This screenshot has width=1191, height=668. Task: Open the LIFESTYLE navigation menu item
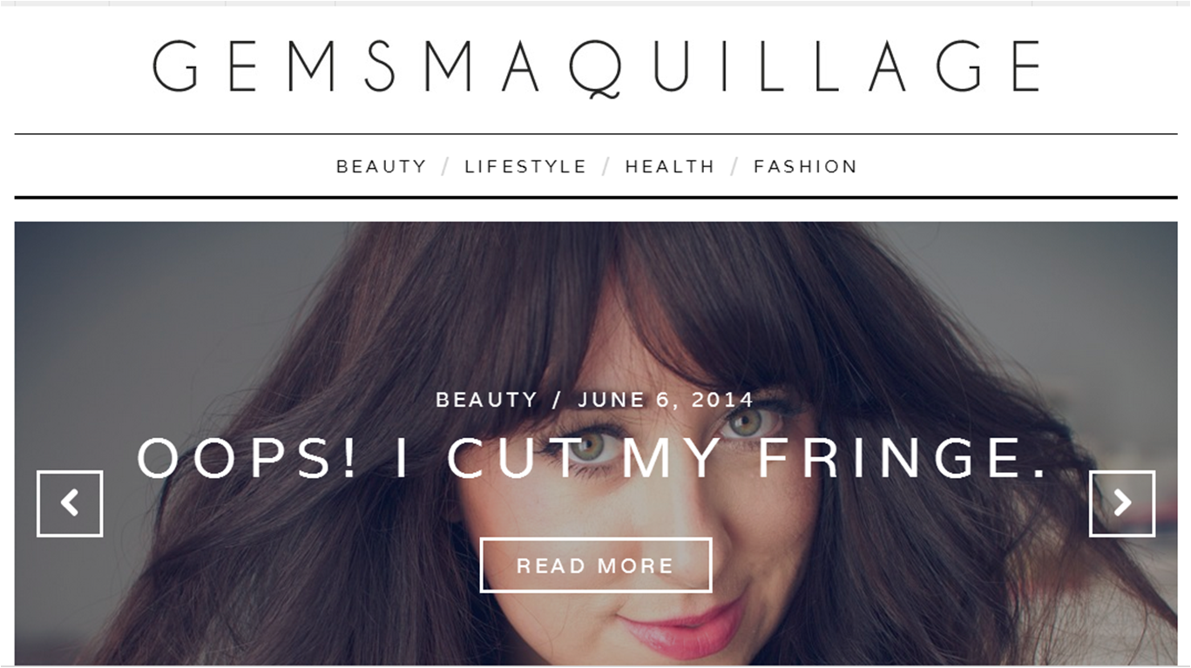click(x=525, y=166)
